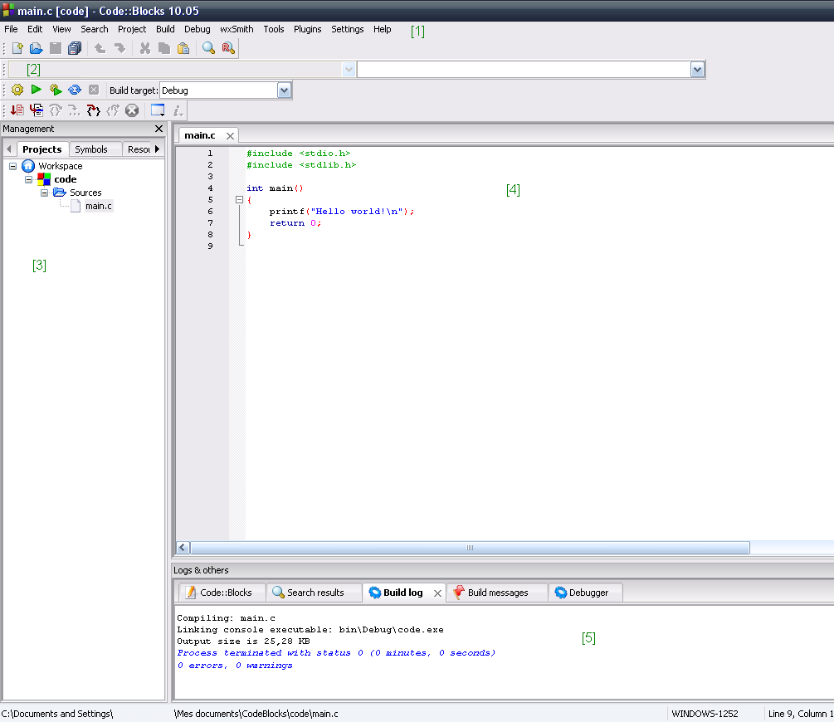Viewport: 834px width, 722px height.
Task: Click the Build gear icon
Action: click(x=17, y=90)
